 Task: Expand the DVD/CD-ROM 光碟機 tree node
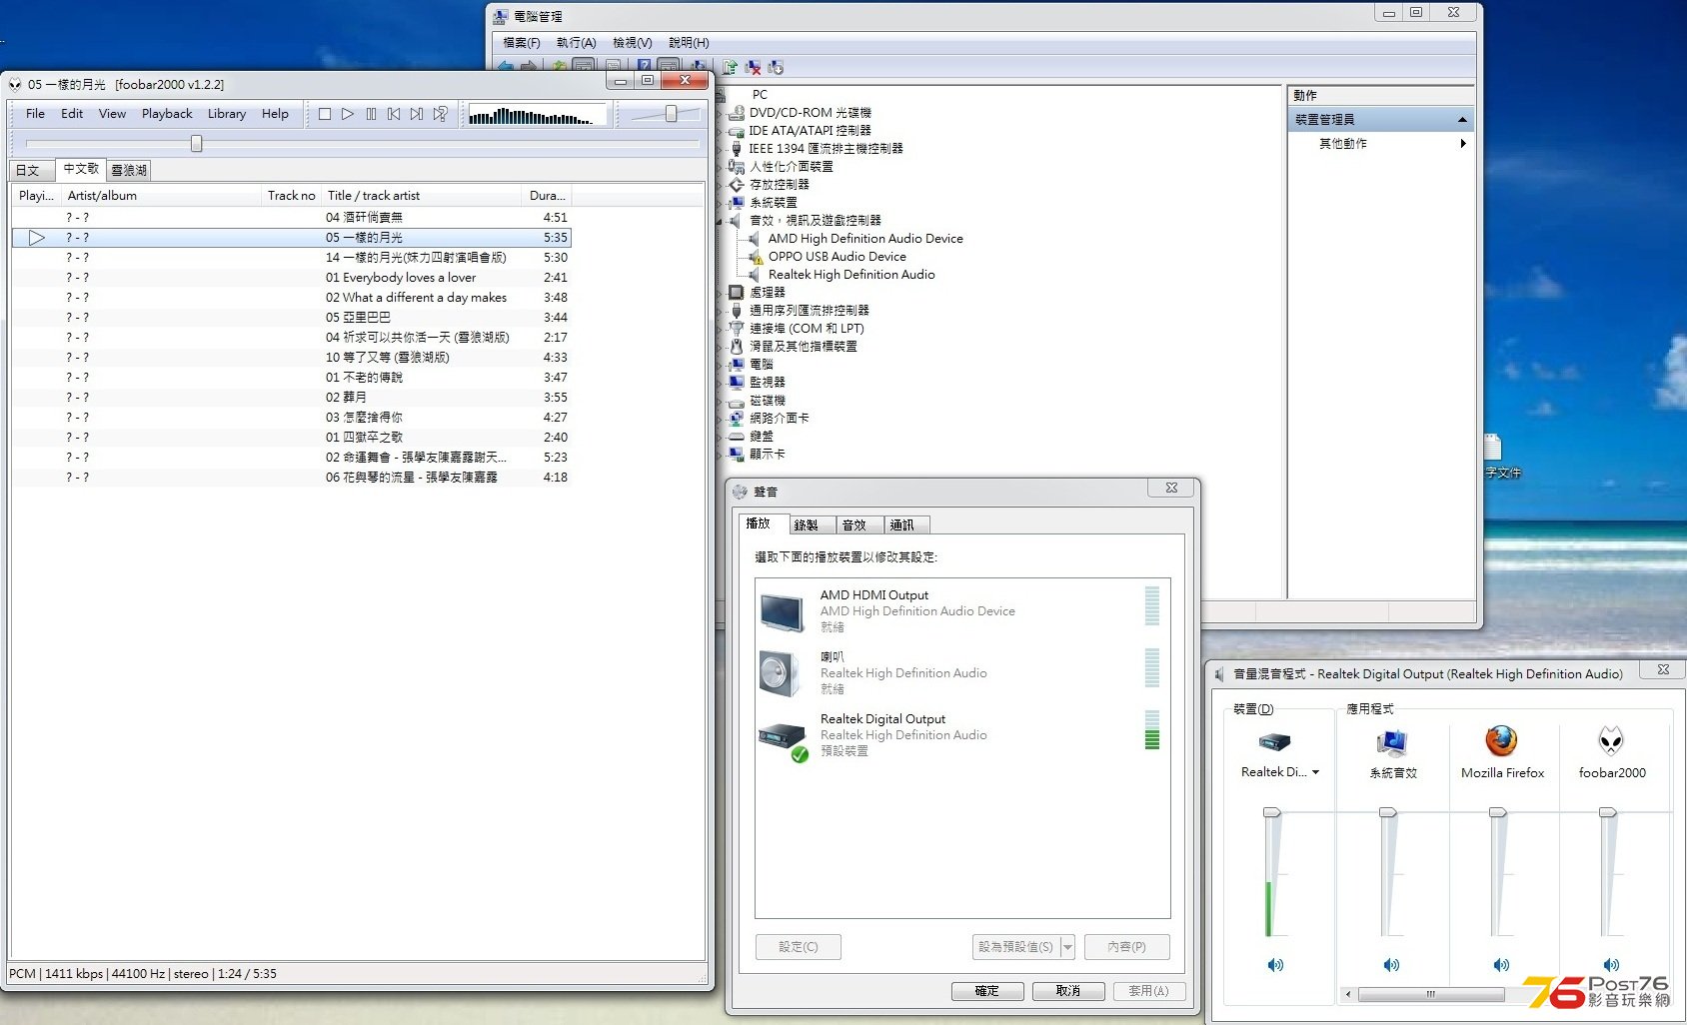coord(720,113)
